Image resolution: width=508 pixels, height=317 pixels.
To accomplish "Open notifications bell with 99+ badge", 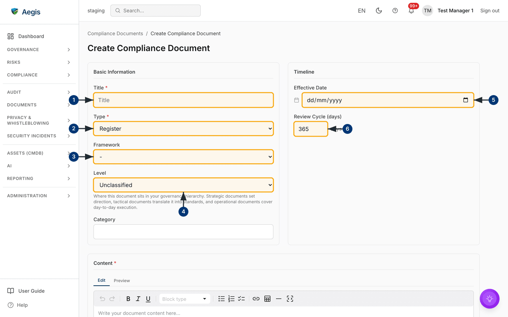I will (x=411, y=11).
